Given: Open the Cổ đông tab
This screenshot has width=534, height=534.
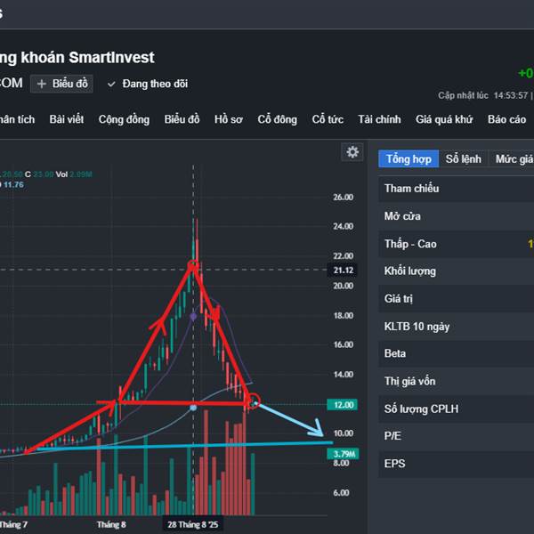Looking at the screenshot, I should 277,119.
